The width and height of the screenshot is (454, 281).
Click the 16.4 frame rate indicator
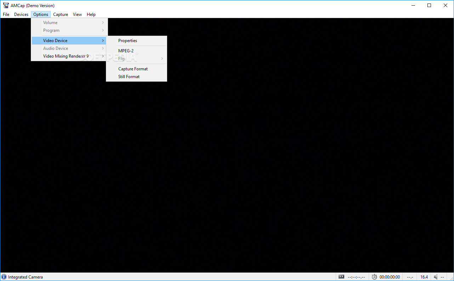coord(424,277)
